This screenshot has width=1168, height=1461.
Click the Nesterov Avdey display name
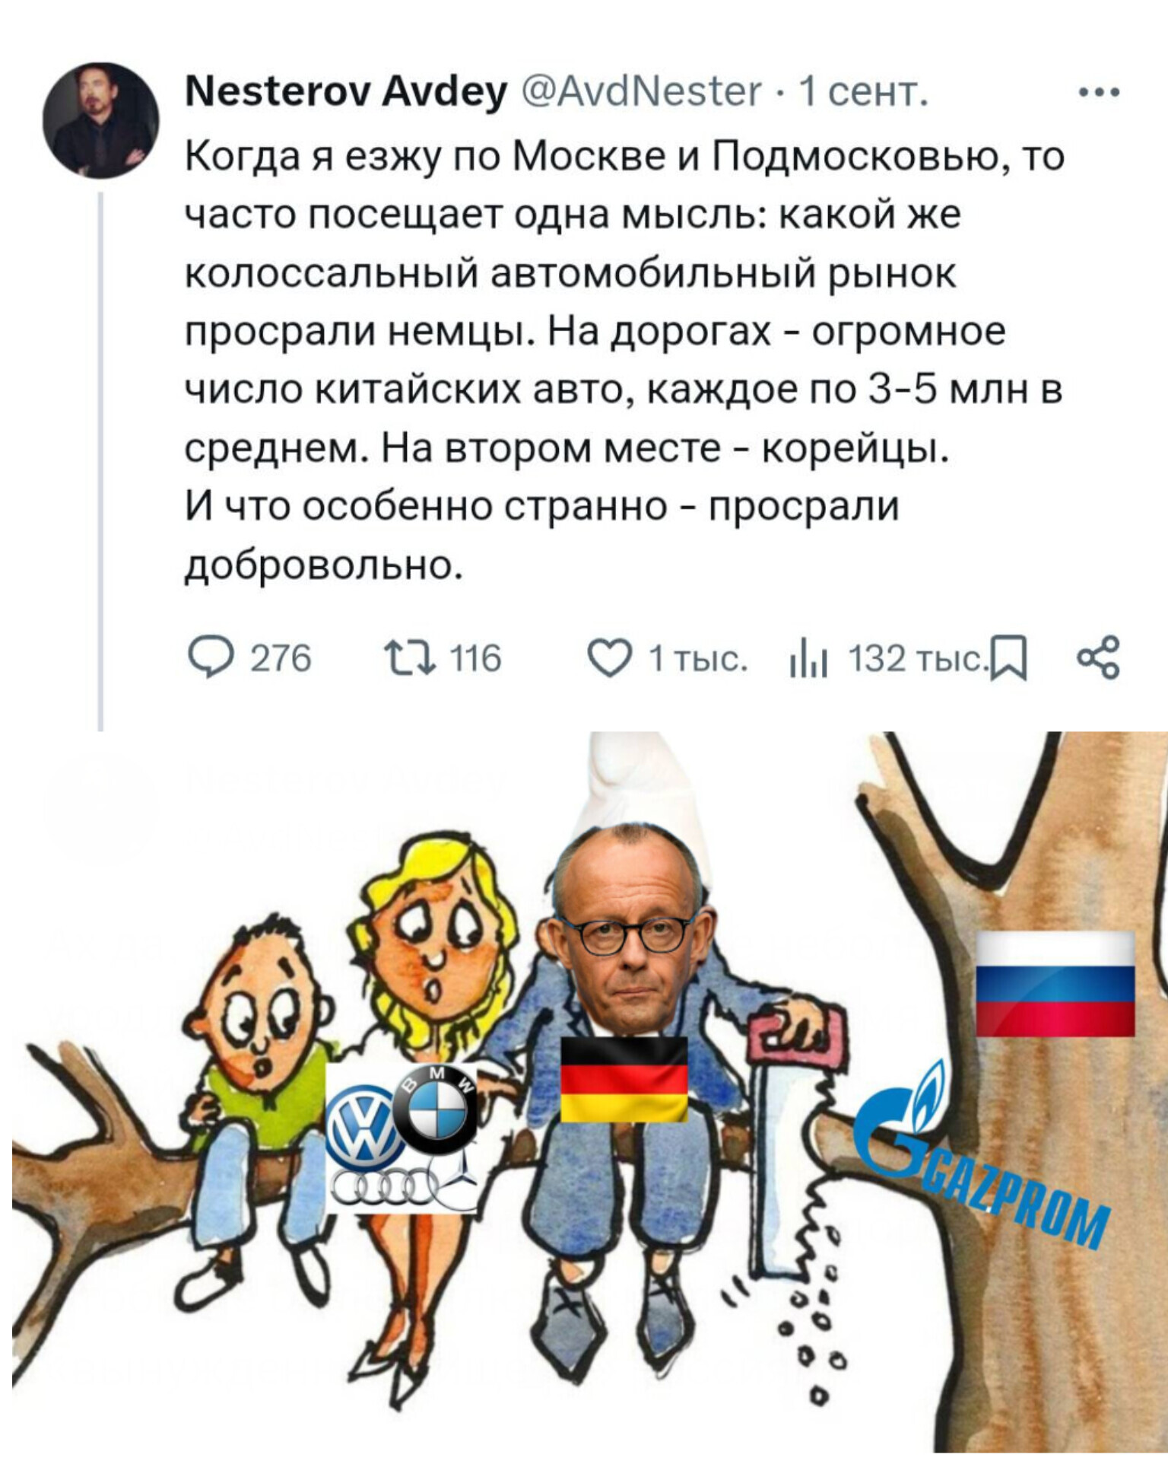tap(347, 93)
